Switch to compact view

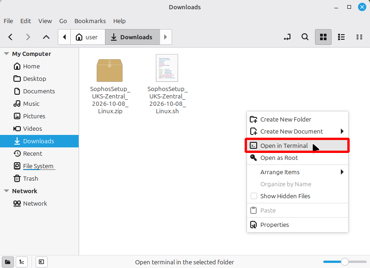tap(359, 37)
